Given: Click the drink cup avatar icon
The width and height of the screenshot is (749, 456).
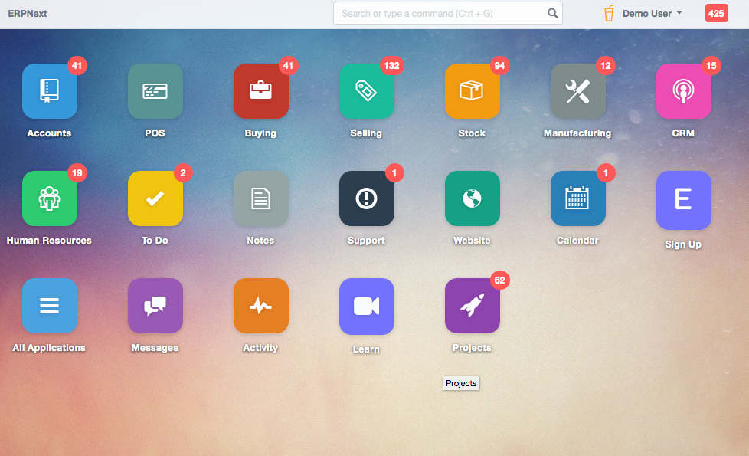Looking at the screenshot, I should [609, 13].
